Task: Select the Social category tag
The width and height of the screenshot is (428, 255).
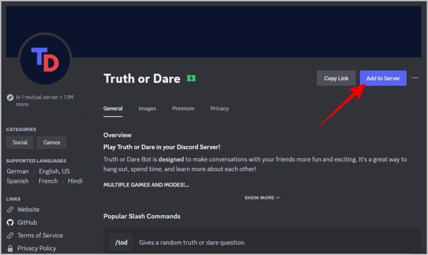Action: coord(20,142)
